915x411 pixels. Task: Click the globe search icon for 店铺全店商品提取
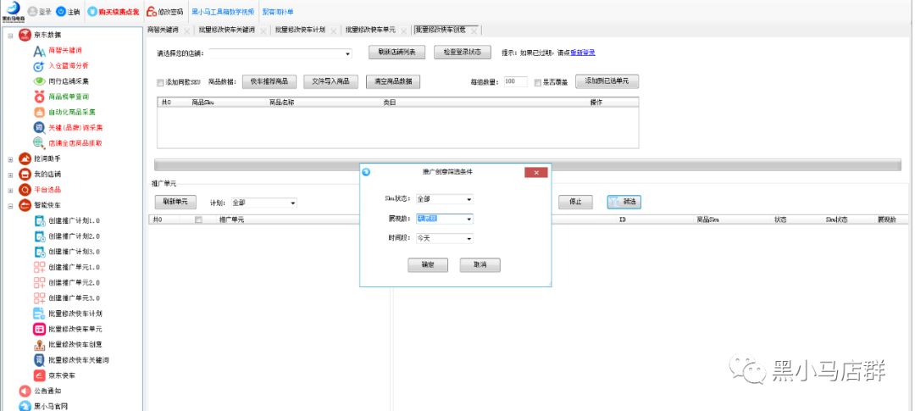(39, 143)
